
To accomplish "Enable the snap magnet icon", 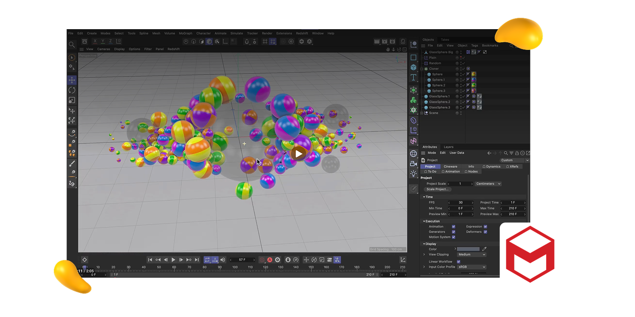I will coord(246,41).
